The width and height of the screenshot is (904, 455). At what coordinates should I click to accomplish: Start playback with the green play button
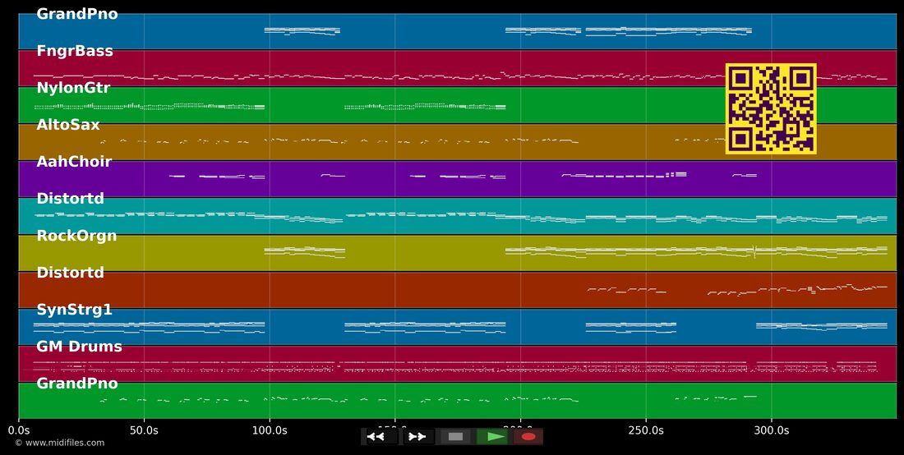click(x=494, y=437)
